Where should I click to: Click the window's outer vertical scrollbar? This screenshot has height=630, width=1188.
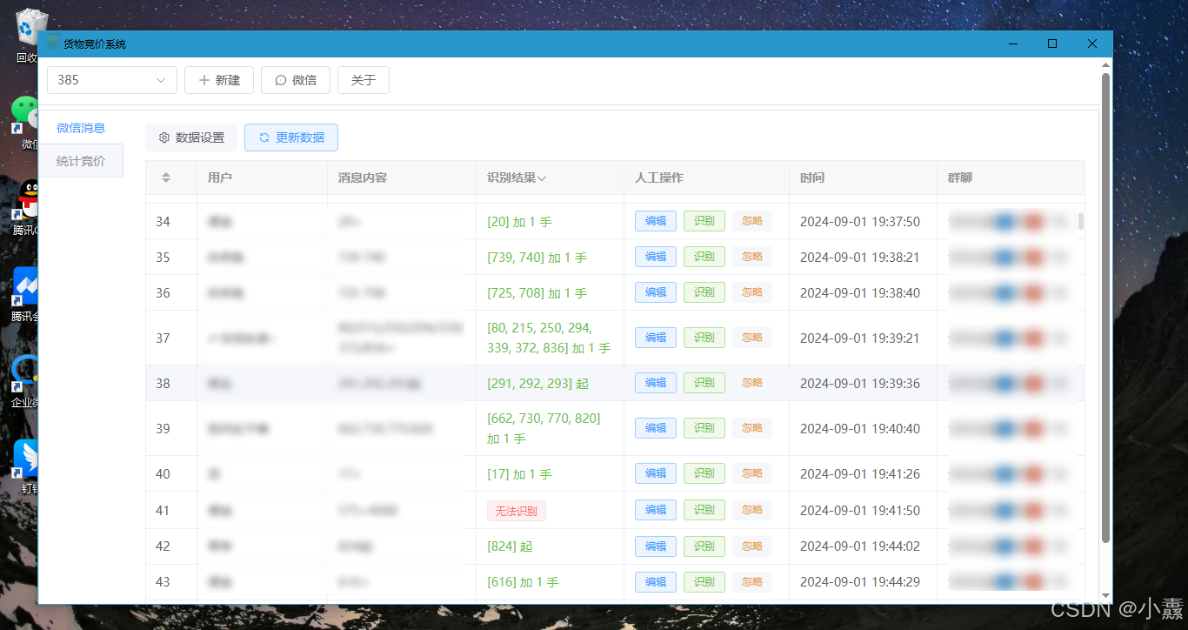1106,308
